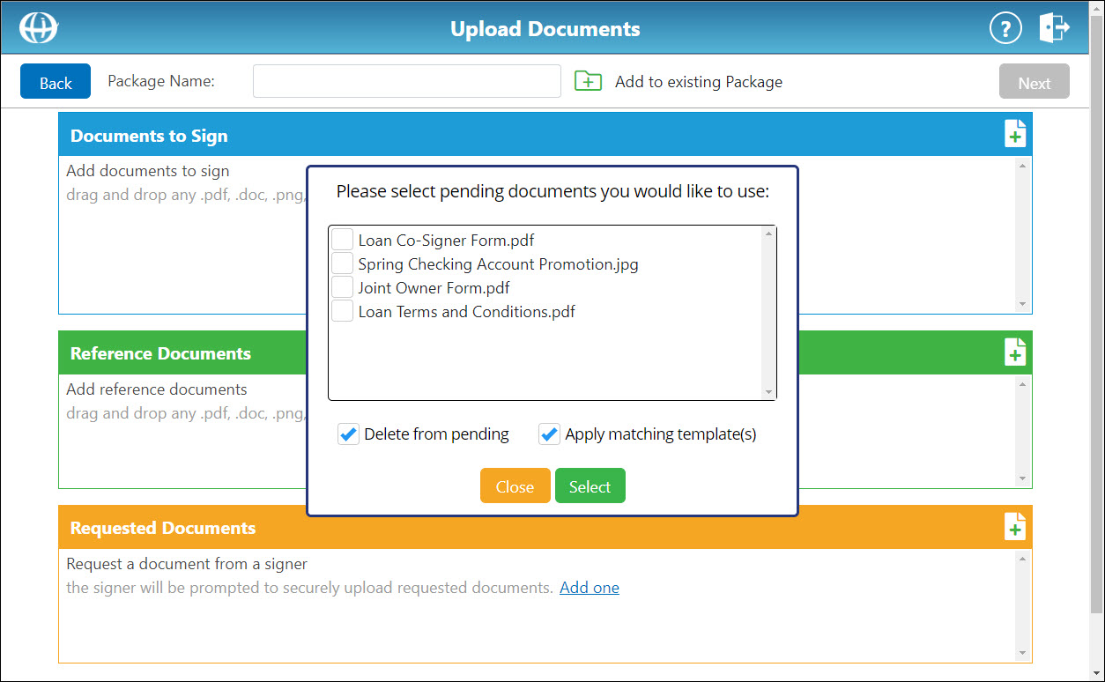Click the globe logo icon top-left
The height and width of the screenshot is (682, 1105).
(39, 27)
